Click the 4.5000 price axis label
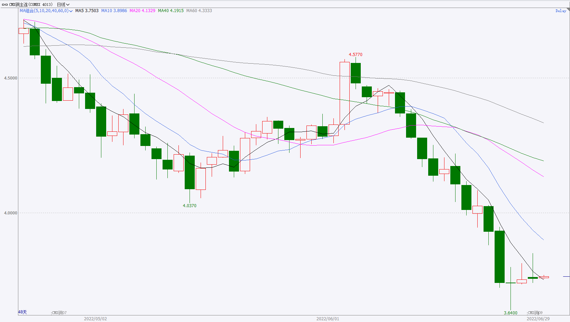This screenshot has height=322, width=570. coord(11,78)
